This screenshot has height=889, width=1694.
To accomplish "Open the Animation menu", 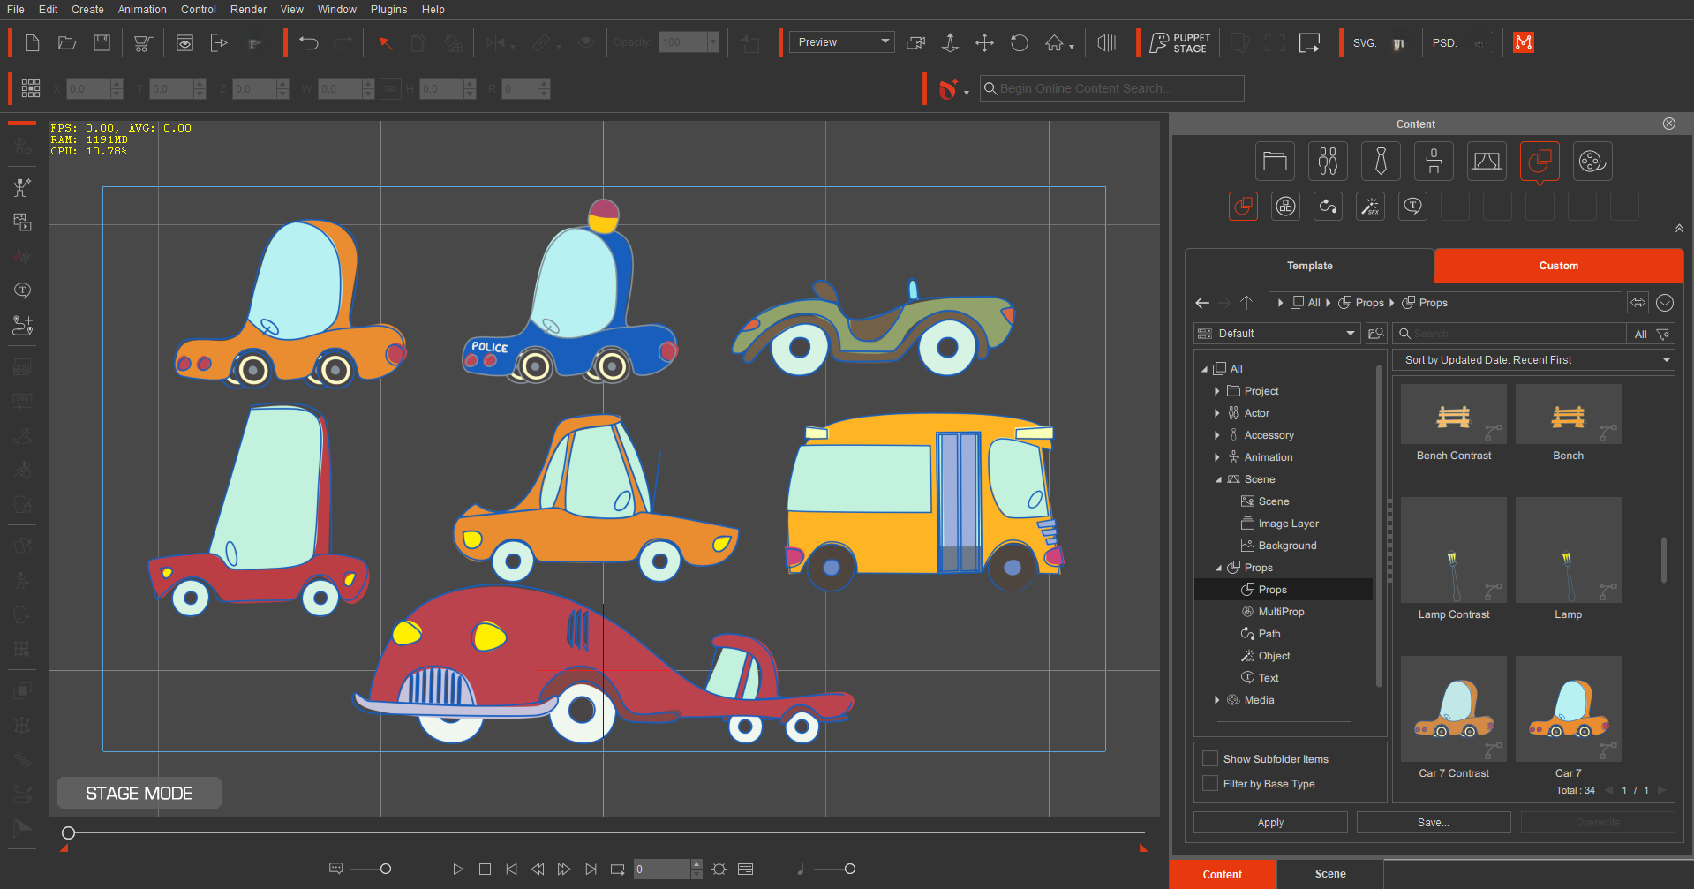I will coord(142,9).
